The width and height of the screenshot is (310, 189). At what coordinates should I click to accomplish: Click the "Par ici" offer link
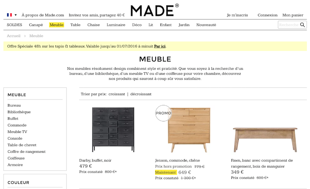(160, 46)
